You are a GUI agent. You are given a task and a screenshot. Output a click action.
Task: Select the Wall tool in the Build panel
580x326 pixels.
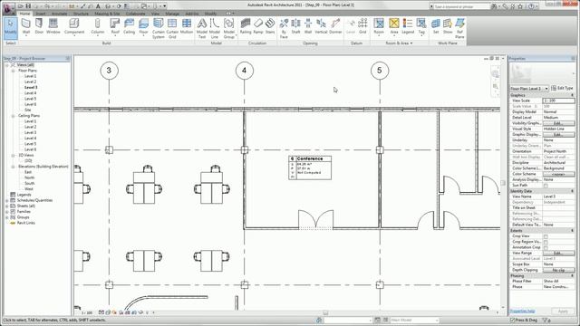pos(26,26)
